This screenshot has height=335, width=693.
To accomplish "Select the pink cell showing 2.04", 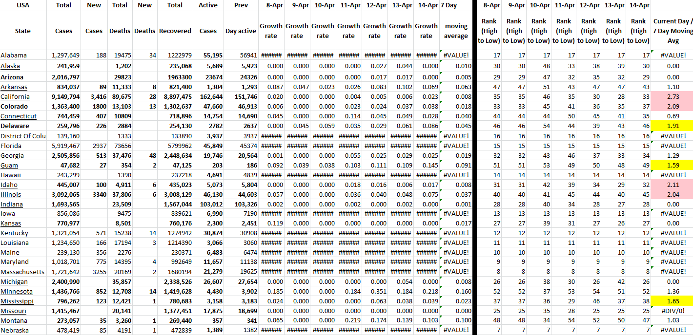I will coord(673,194).
